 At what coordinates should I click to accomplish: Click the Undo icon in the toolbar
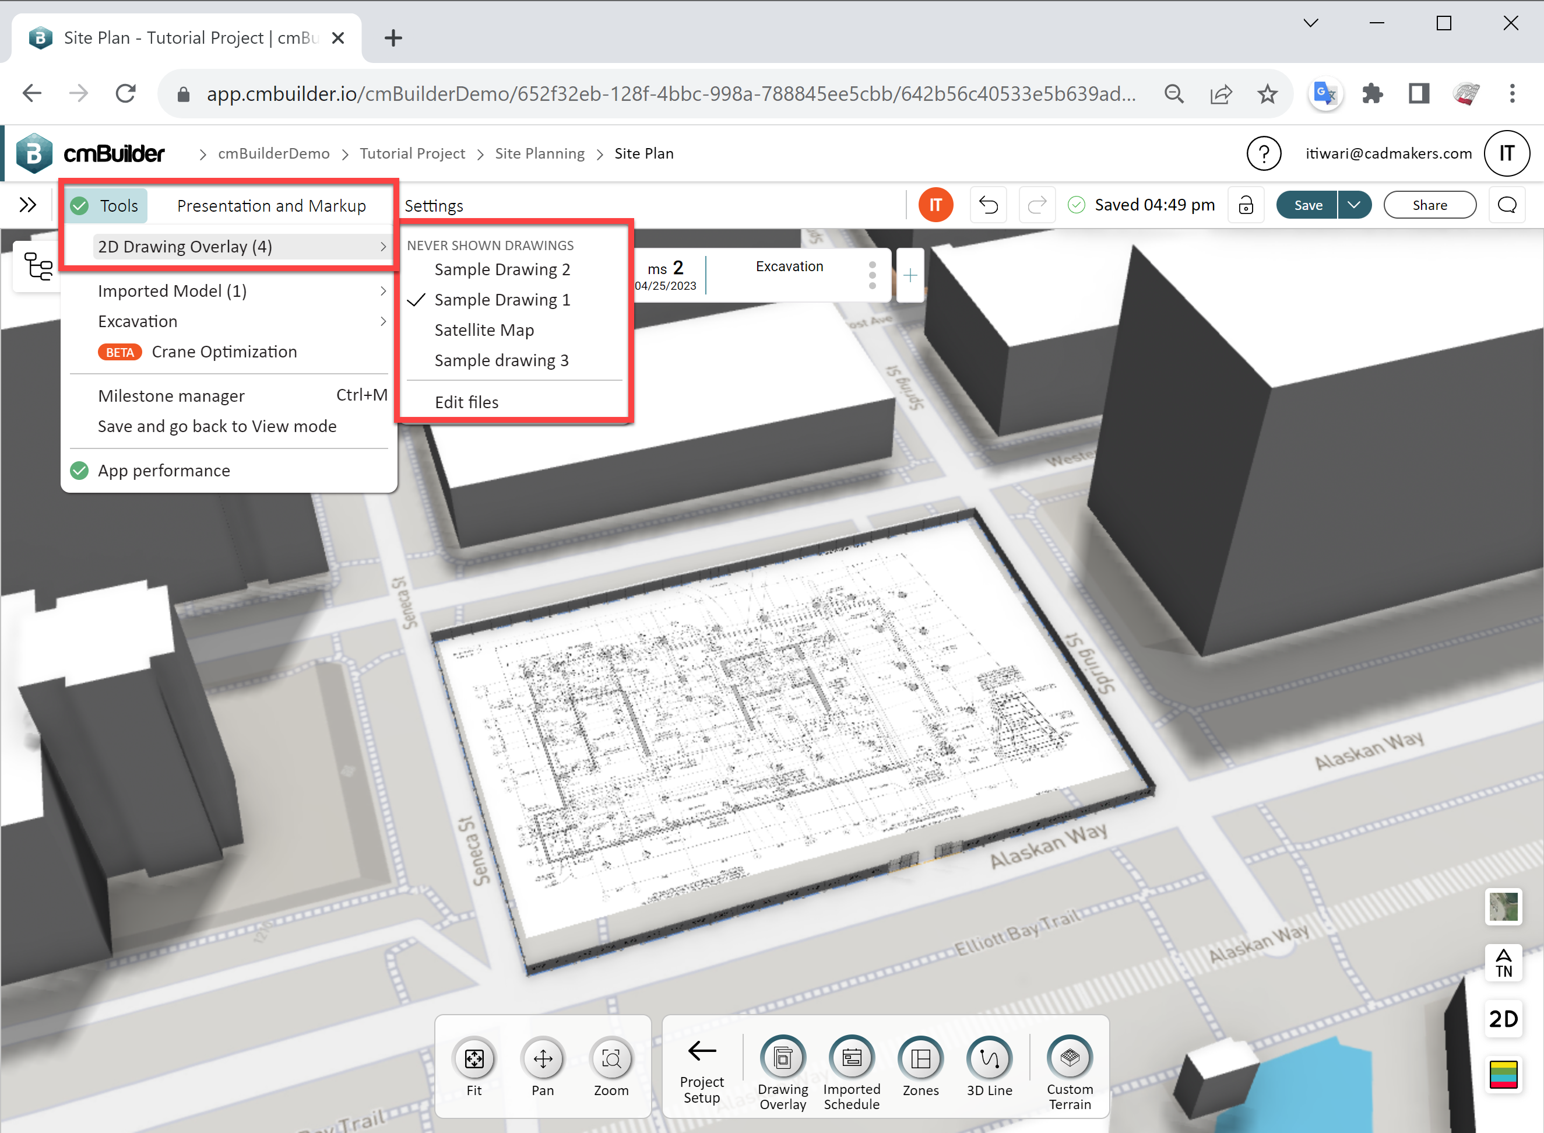coord(988,204)
